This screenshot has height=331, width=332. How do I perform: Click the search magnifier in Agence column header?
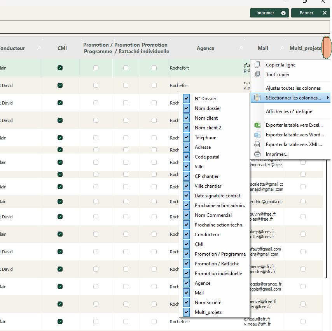click(241, 48)
